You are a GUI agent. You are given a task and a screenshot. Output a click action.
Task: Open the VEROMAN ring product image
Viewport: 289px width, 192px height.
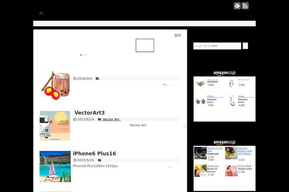pos(200,84)
